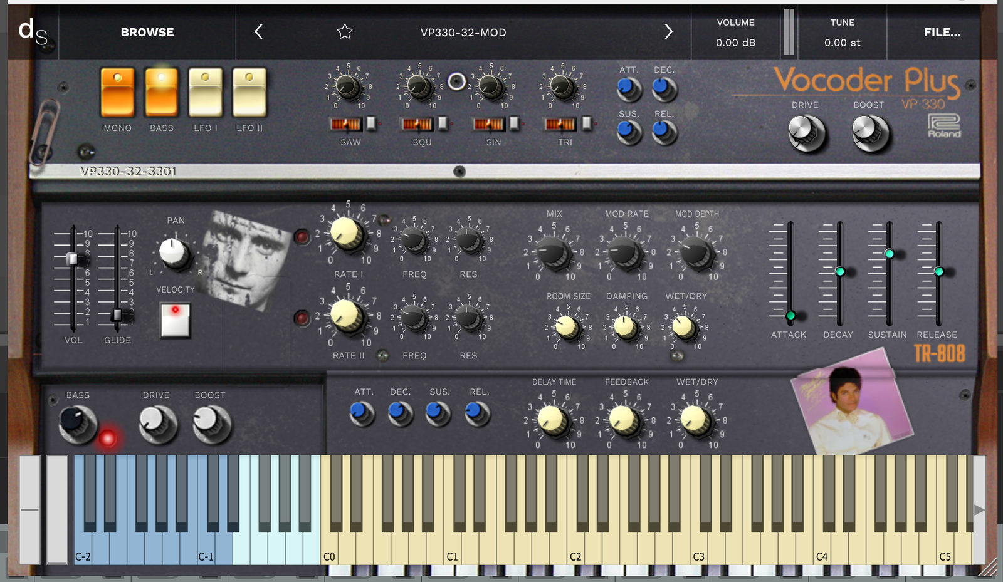Go to the next preset arrow
The width and height of the screenshot is (1003, 582).
pos(668,32)
